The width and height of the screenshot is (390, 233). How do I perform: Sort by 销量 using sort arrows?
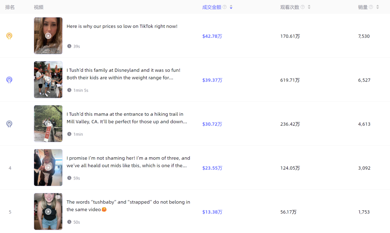377,7
